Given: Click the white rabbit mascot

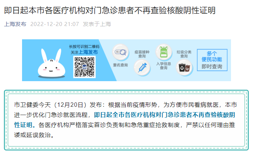Looking at the screenshot, I should pos(51,63).
